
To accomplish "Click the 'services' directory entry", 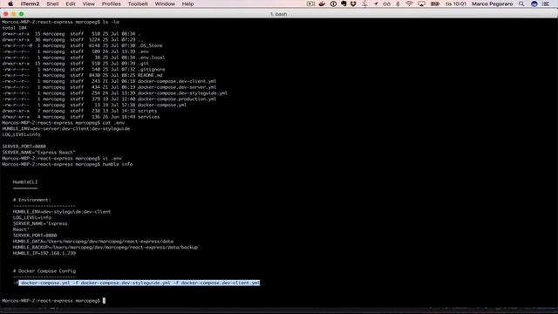I will click(149, 117).
